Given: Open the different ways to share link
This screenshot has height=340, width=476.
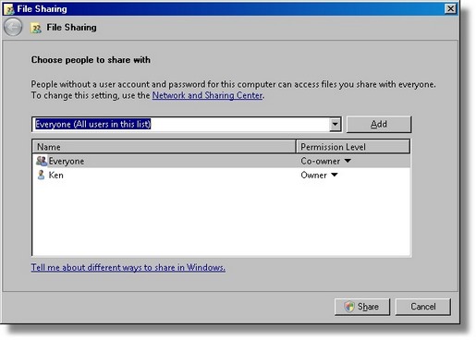Looking at the screenshot, I should [128, 267].
